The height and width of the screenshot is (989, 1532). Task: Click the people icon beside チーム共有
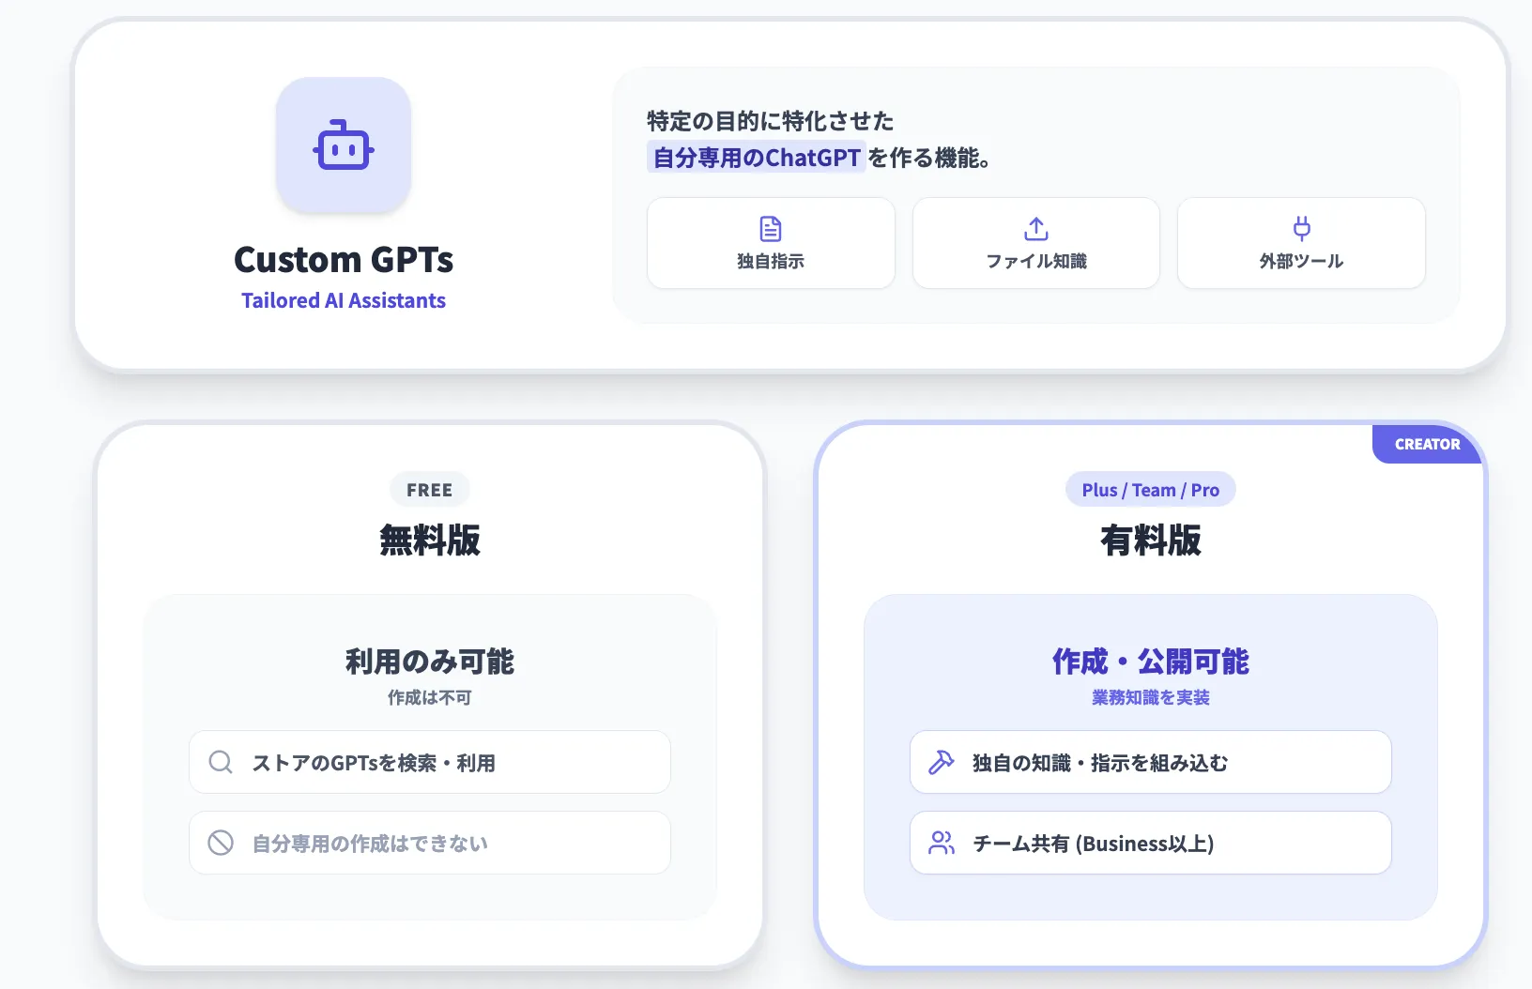tap(941, 843)
